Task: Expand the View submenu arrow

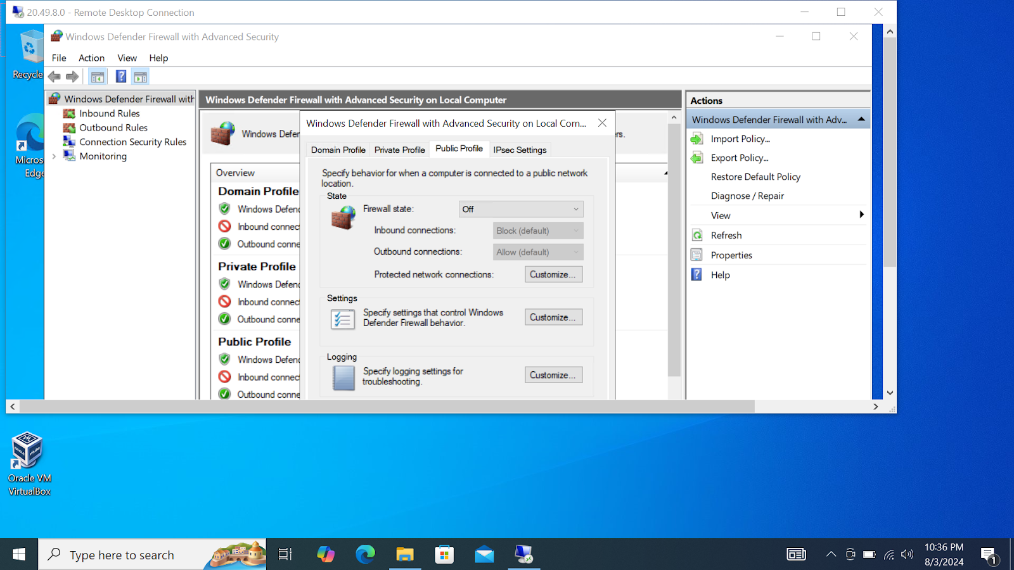Action: coord(861,215)
